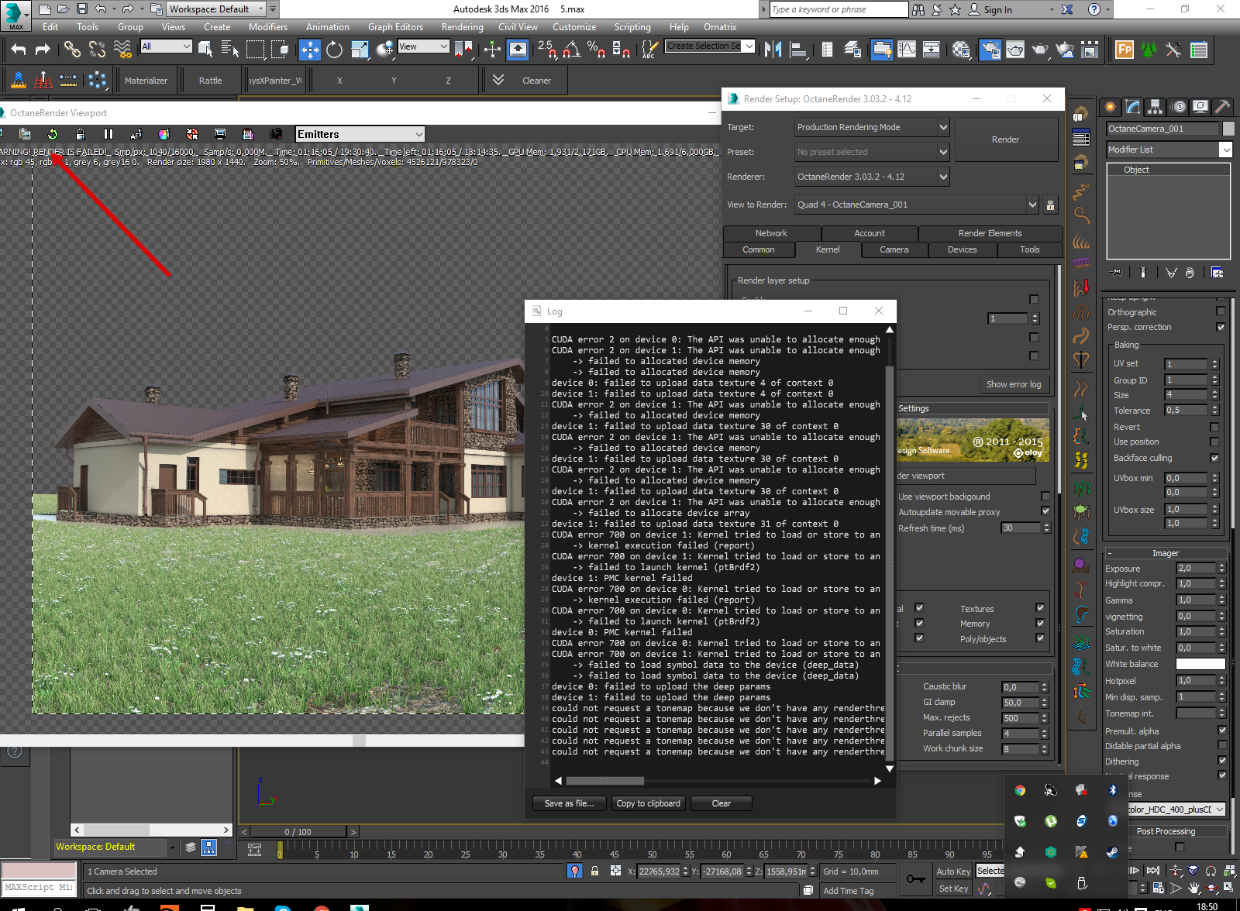Activate the Select and Link tool
Image resolution: width=1240 pixels, height=911 pixels.
click(x=72, y=50)
